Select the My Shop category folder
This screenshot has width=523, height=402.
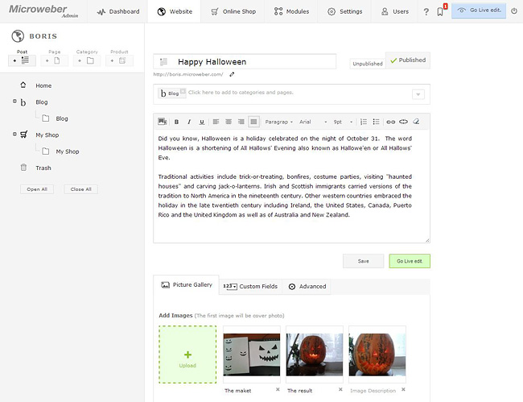click(x=68, y=151)
